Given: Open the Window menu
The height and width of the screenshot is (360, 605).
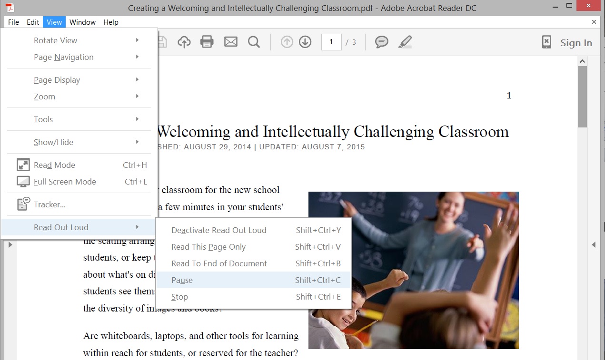Looking at the screenshot, I should point(82,22).
